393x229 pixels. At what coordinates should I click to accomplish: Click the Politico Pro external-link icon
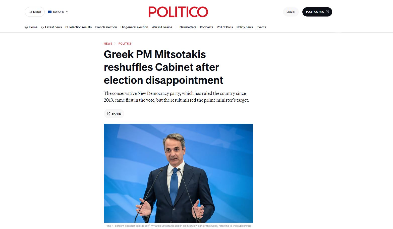tap(327, 12)
